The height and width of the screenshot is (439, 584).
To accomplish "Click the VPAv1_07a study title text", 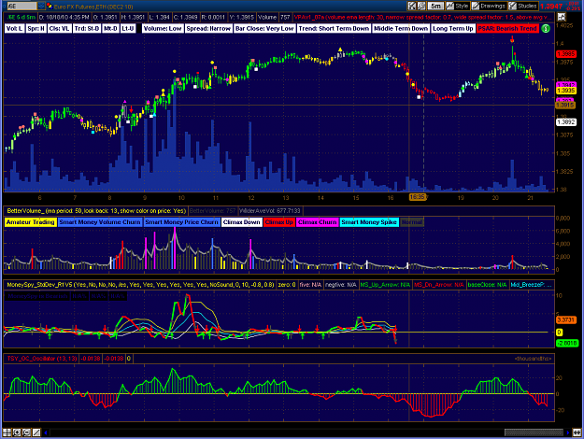I will point(422,17).
